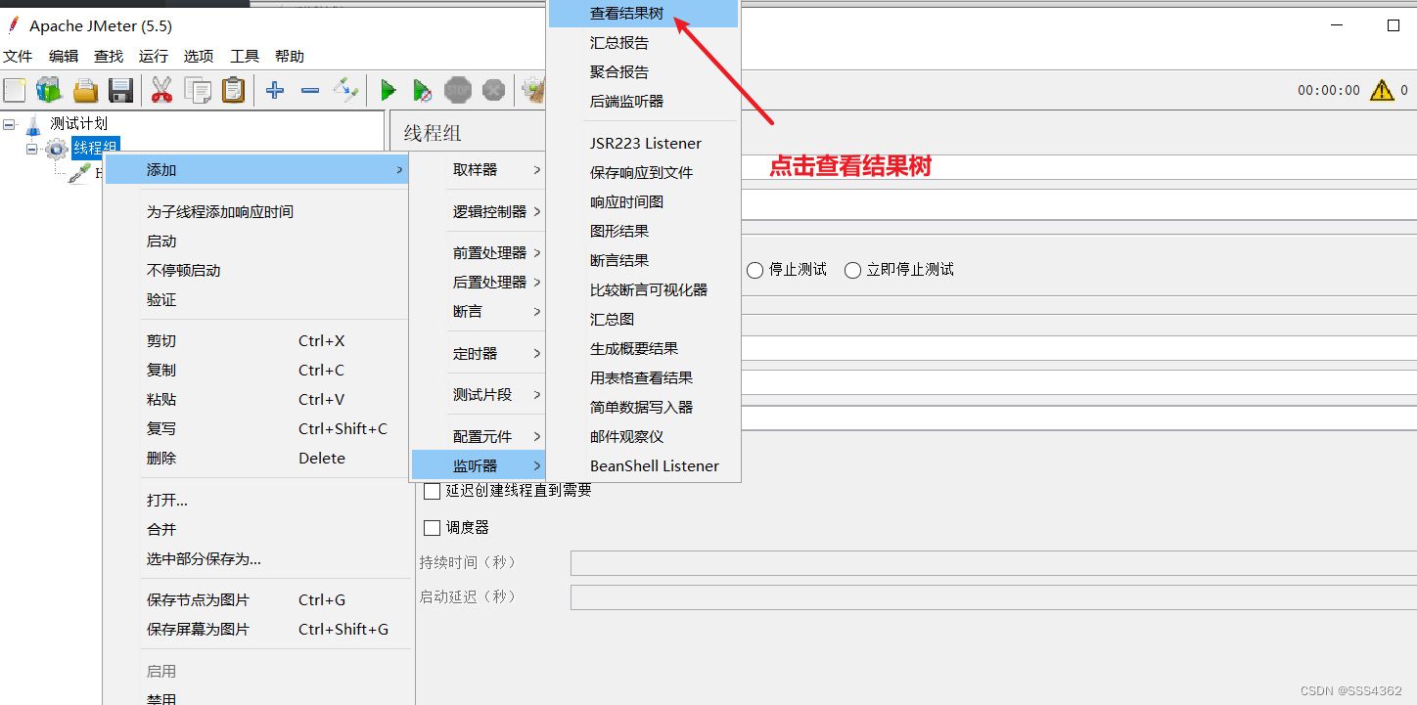Open the 文件 menu
Image resolution: width=1417 pixels, height=705 pixels.
[x=18, y=56]
